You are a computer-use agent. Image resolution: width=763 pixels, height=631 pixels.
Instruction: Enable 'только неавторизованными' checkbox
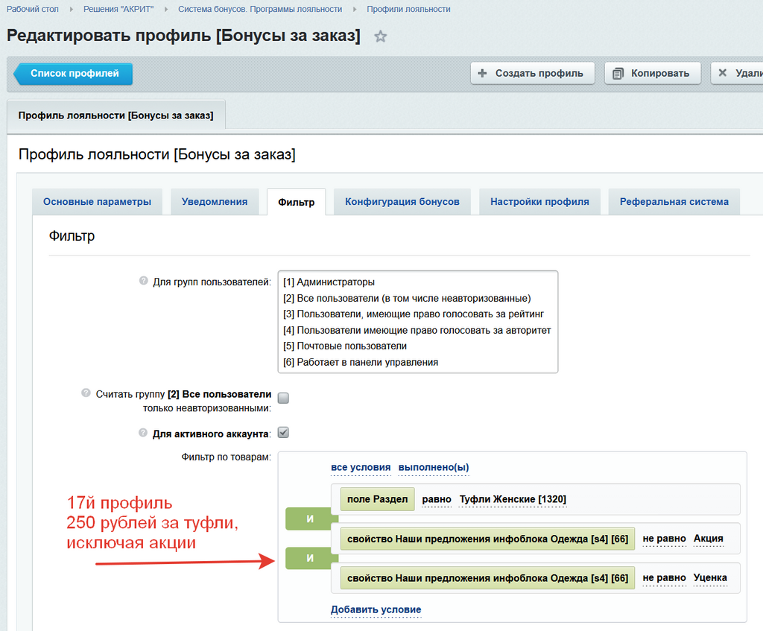[x=283, y=399]
